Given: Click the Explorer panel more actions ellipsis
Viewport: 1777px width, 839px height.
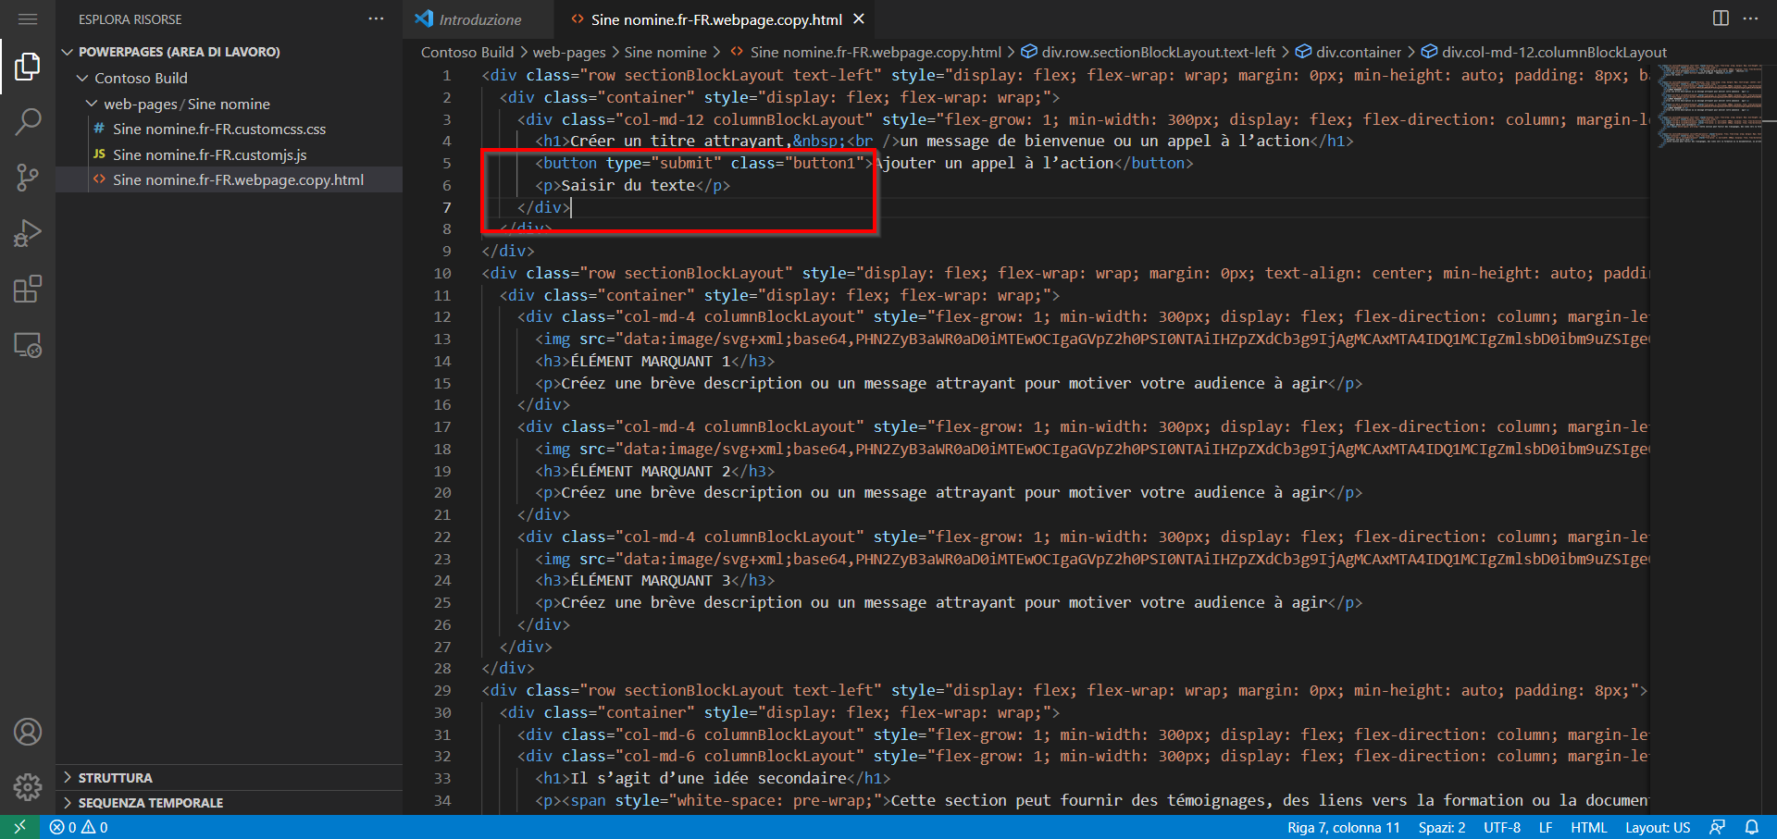Looking at the screenshot, I should 376,19.
